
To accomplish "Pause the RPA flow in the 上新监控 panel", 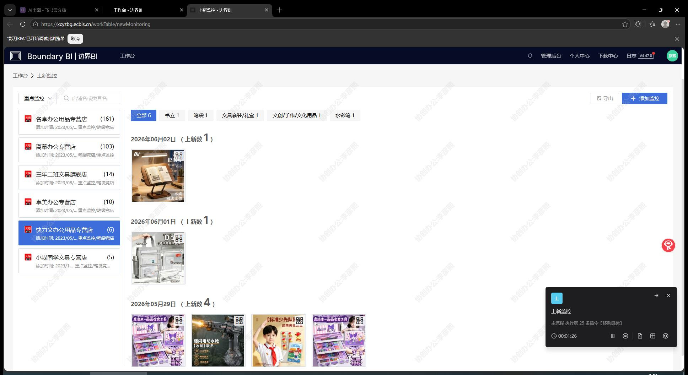I will coord(613,336).
